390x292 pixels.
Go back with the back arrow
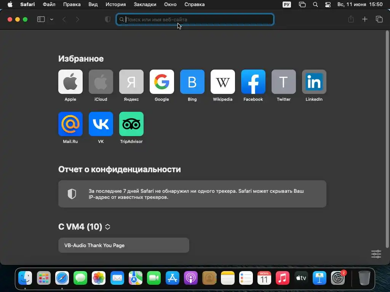point(64,19)
